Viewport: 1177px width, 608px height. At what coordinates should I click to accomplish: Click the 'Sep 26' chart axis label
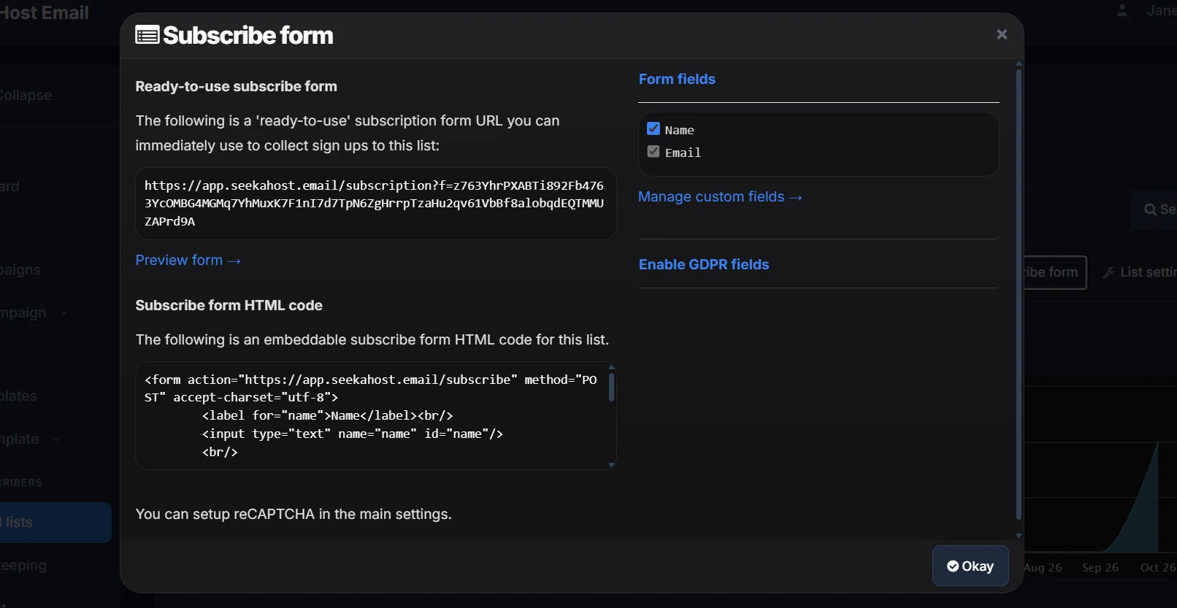pyautogui.click(x=1100, y=567)
